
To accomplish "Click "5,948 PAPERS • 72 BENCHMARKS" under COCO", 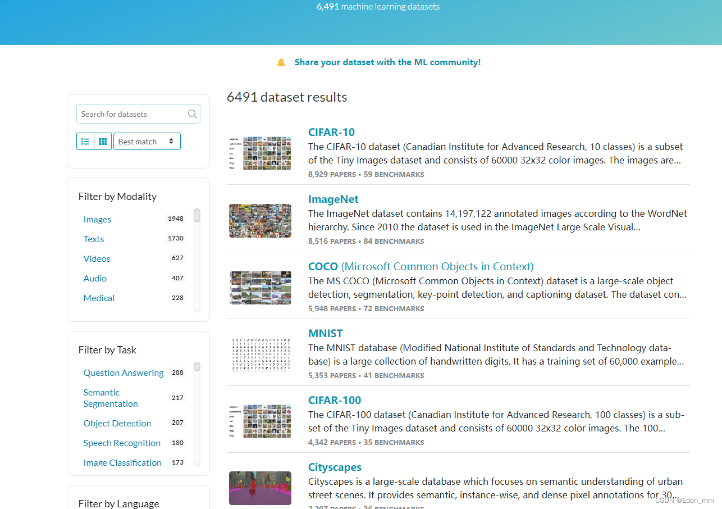I will pos(366,308).
